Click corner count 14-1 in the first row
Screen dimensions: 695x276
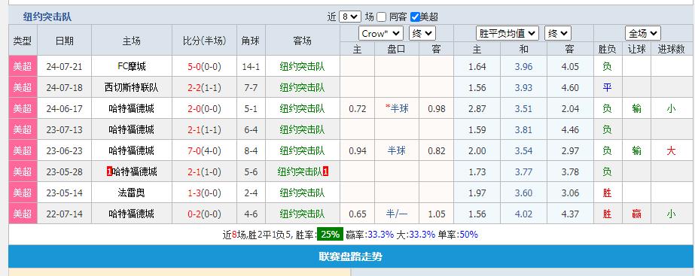[251, 67]
